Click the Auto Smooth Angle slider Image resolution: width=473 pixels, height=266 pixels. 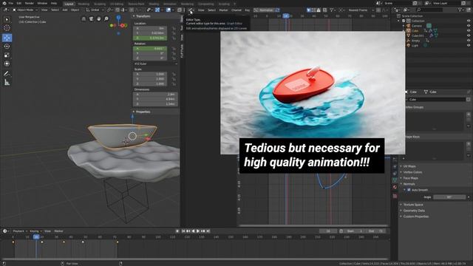pyautogui.click(x=449, y=197)
